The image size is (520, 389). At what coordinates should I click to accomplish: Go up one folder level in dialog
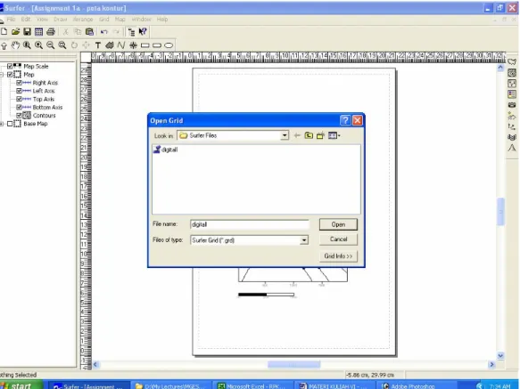click(309, 135)
